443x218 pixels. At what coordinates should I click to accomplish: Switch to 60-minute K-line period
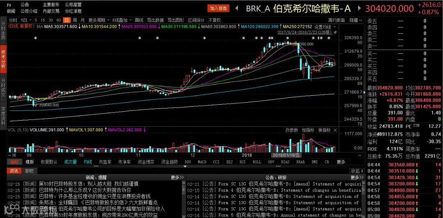coord(59,21)
